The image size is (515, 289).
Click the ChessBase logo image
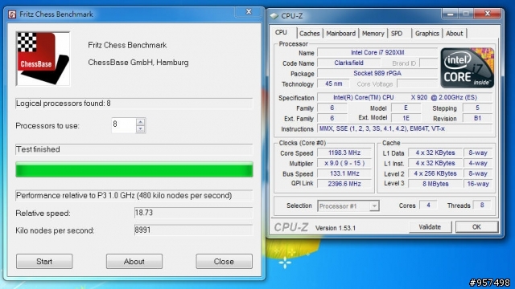[x=43, y=59]
